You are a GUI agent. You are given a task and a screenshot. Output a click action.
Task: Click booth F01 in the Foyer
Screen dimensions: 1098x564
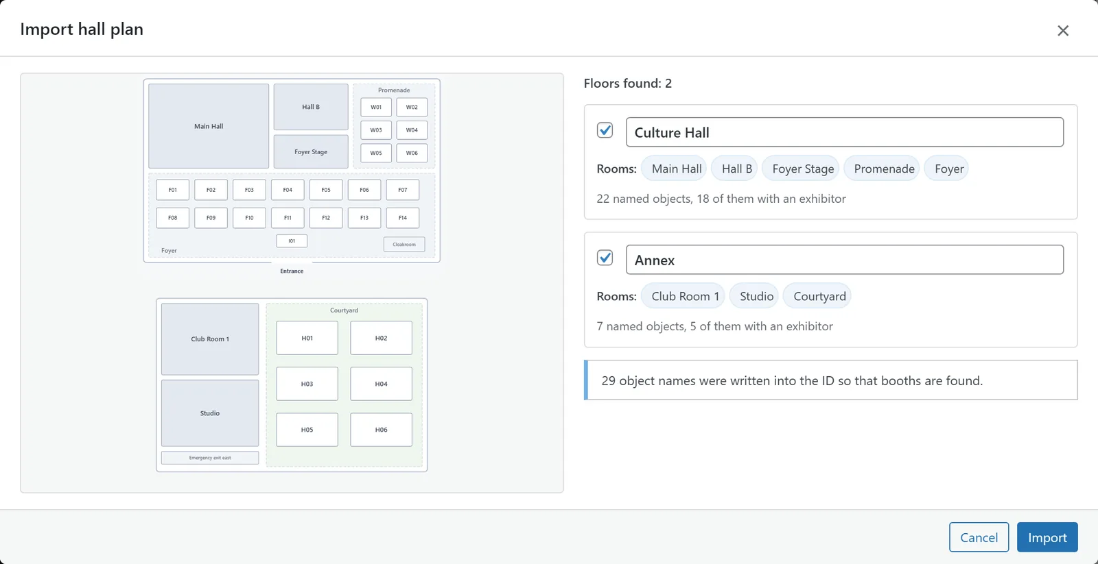pyautogui.click(x=173, y=190)
